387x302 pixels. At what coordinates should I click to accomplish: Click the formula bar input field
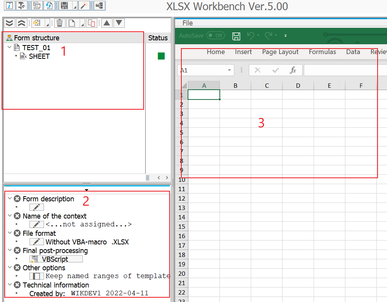[345, 70]
